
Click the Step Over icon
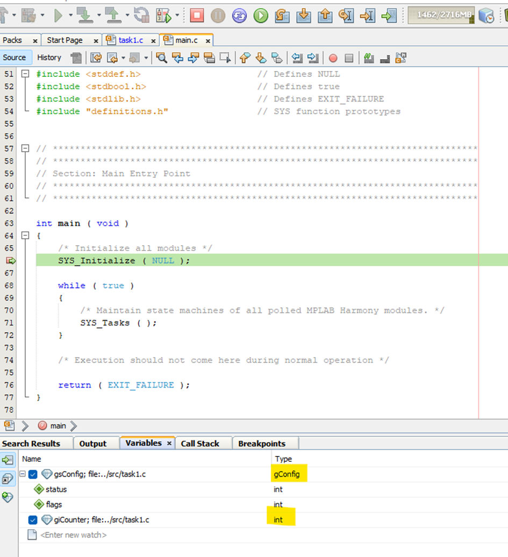(x=282, y=16)
